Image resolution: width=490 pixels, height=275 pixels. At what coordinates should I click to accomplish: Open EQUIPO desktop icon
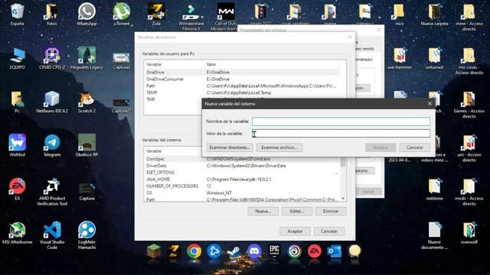coord(17,58)
